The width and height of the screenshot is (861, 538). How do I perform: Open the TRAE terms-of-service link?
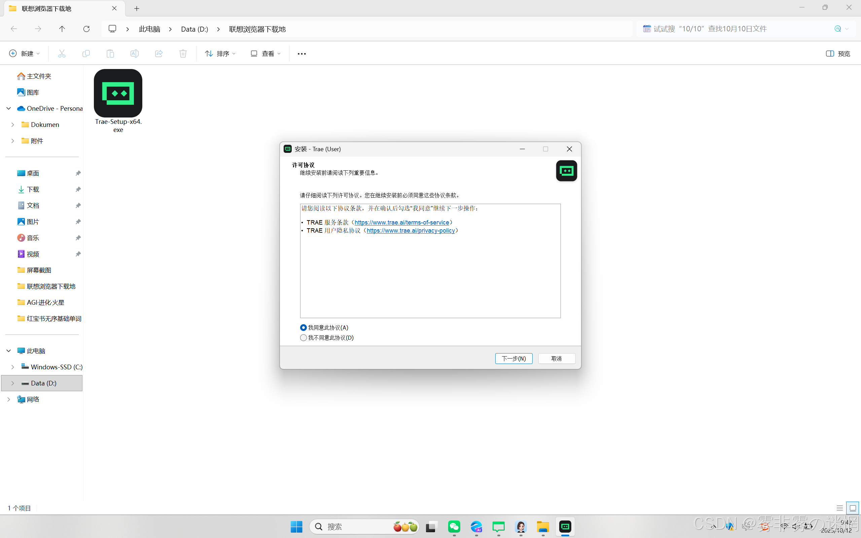coord(401,223)
